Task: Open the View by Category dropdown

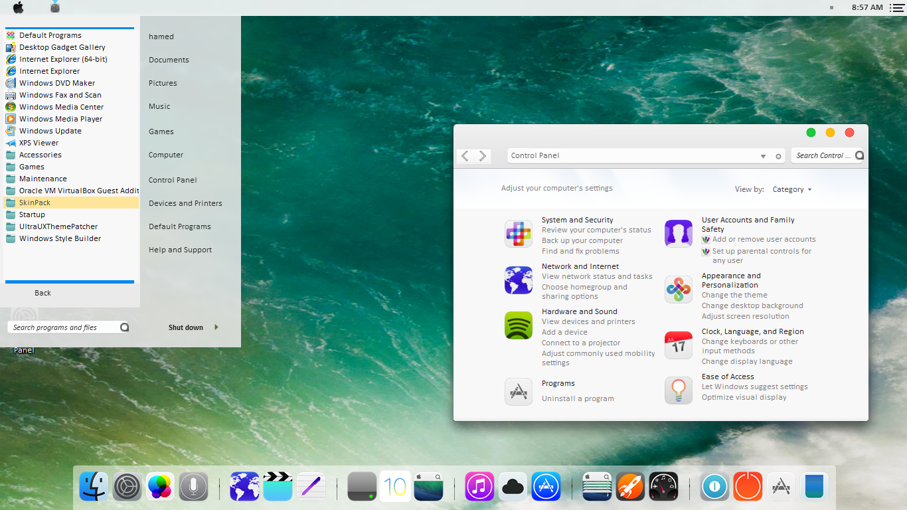Action: pyautogui.click(x=792, y=189)
